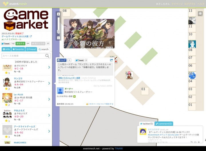The width and height of the screenshot is (206, 151).
Task: Click このスペースについて報告する link
Action: (100, 104)
